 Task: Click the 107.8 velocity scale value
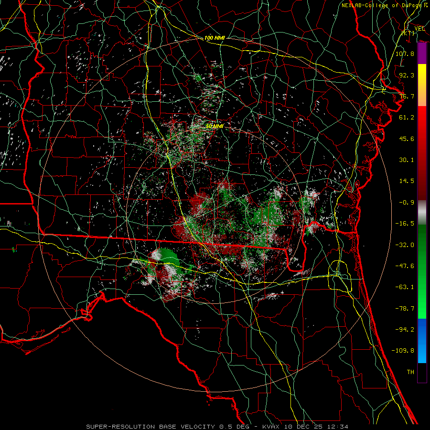point(405,54)
